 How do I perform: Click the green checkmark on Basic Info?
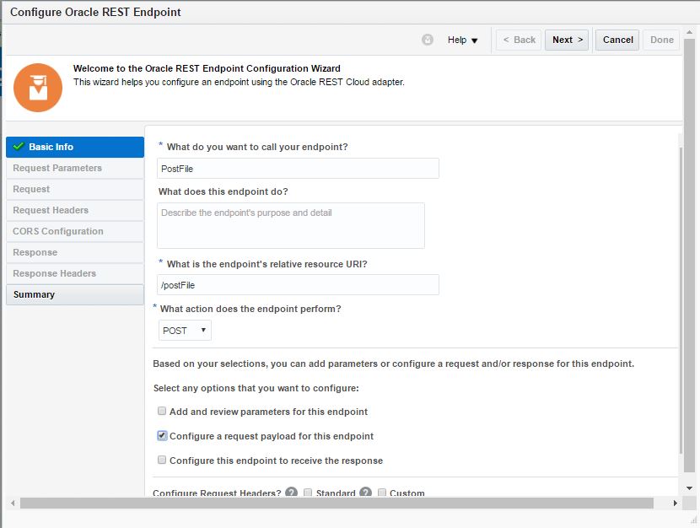pos(19,147)
